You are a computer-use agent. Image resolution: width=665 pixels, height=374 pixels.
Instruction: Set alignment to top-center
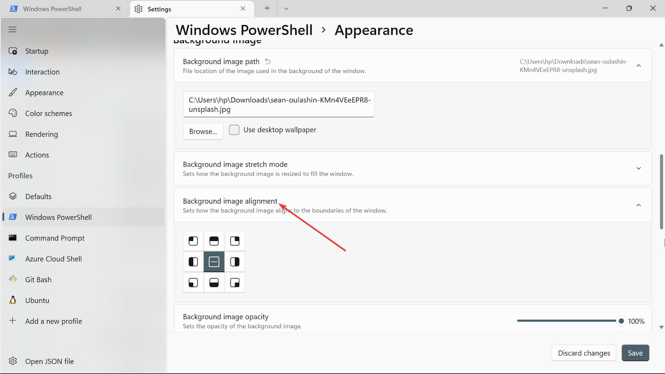tap(214, 241)
